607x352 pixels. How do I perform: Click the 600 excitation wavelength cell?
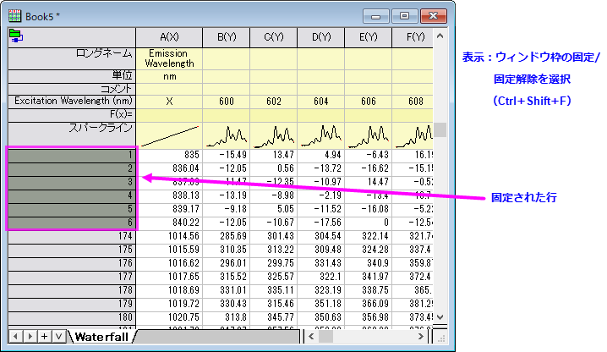coord(227,102)
